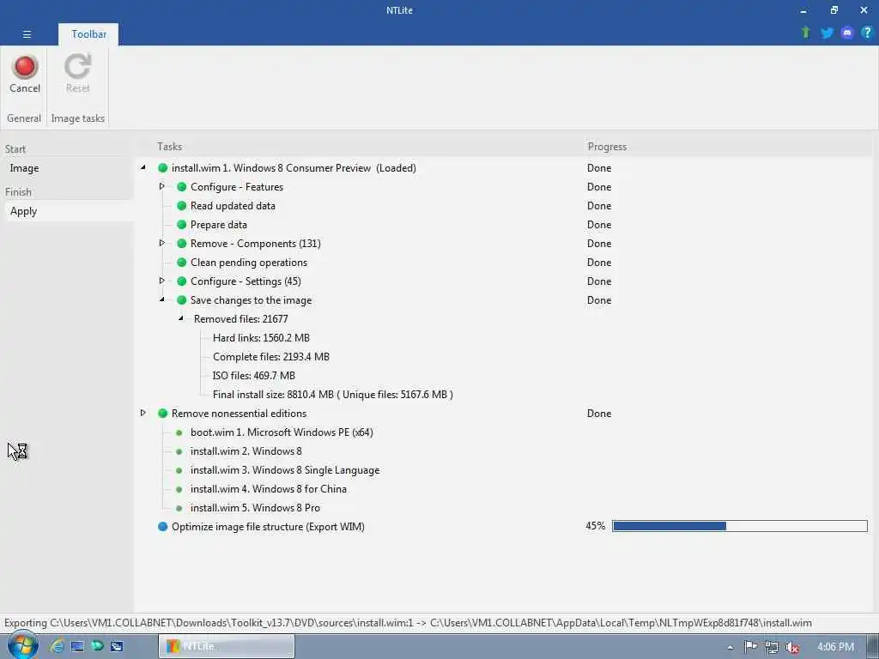The image size is (879, 659).
Task: Select install.wim 4. Windows 8 for China
Action: pyautogui.click(x=268, y=489)
